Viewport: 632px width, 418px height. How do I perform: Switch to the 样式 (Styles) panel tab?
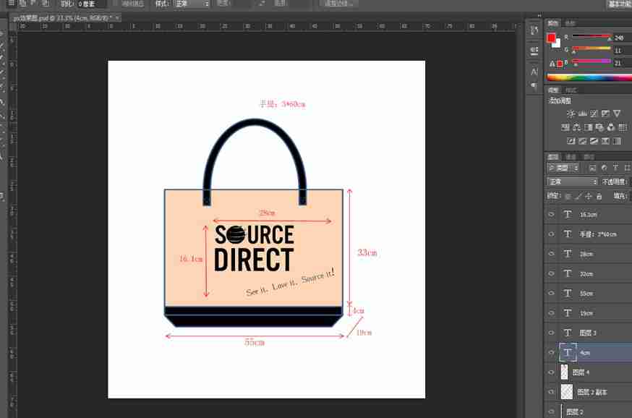(571, 90)
